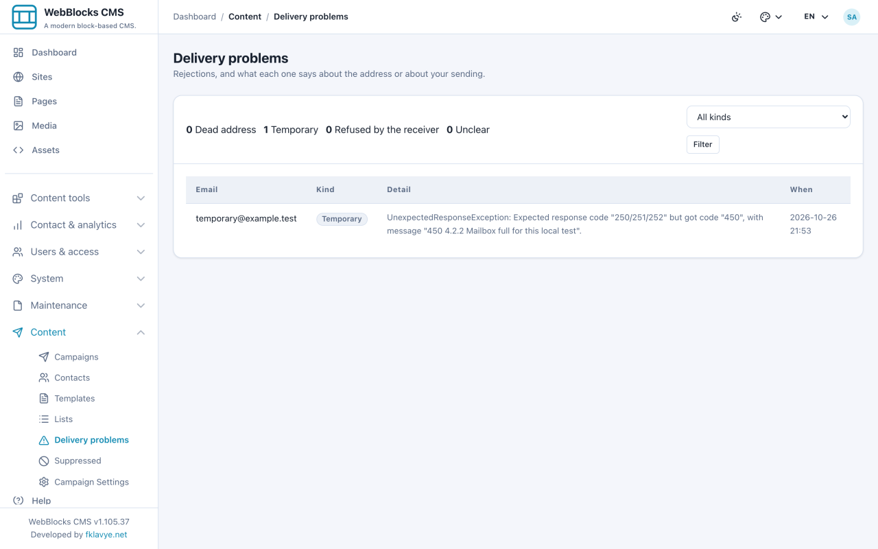Open the Lists menu item
Screen dimensions: 878x549
63,419
